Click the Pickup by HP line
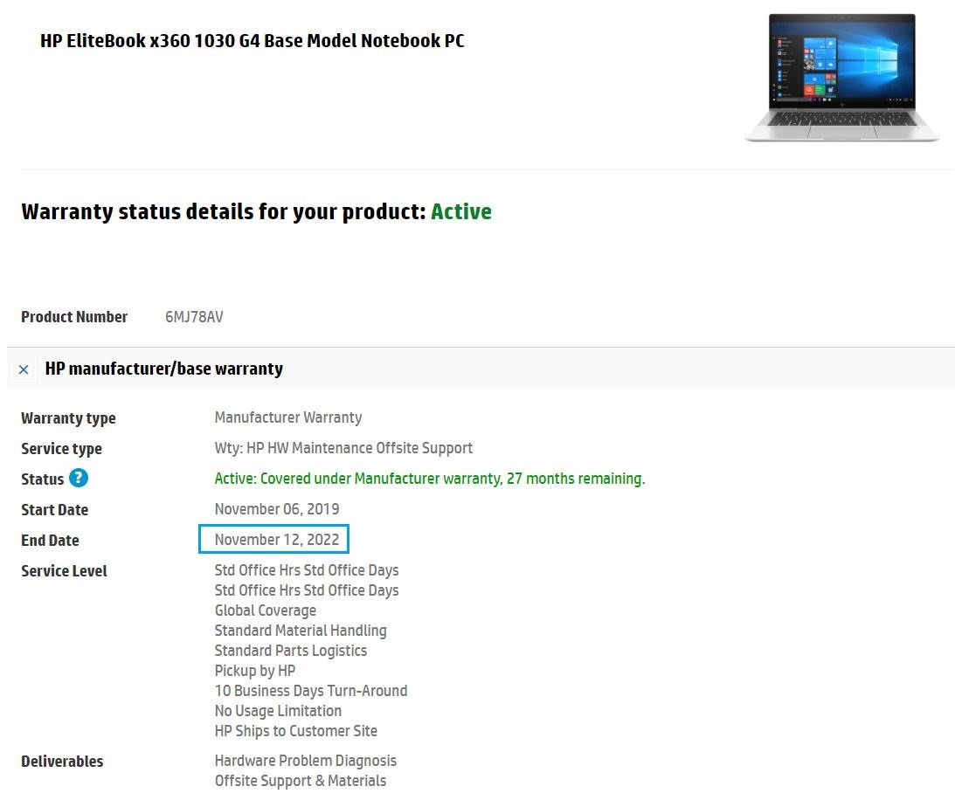The image size is (955, 807). (254, 671)
